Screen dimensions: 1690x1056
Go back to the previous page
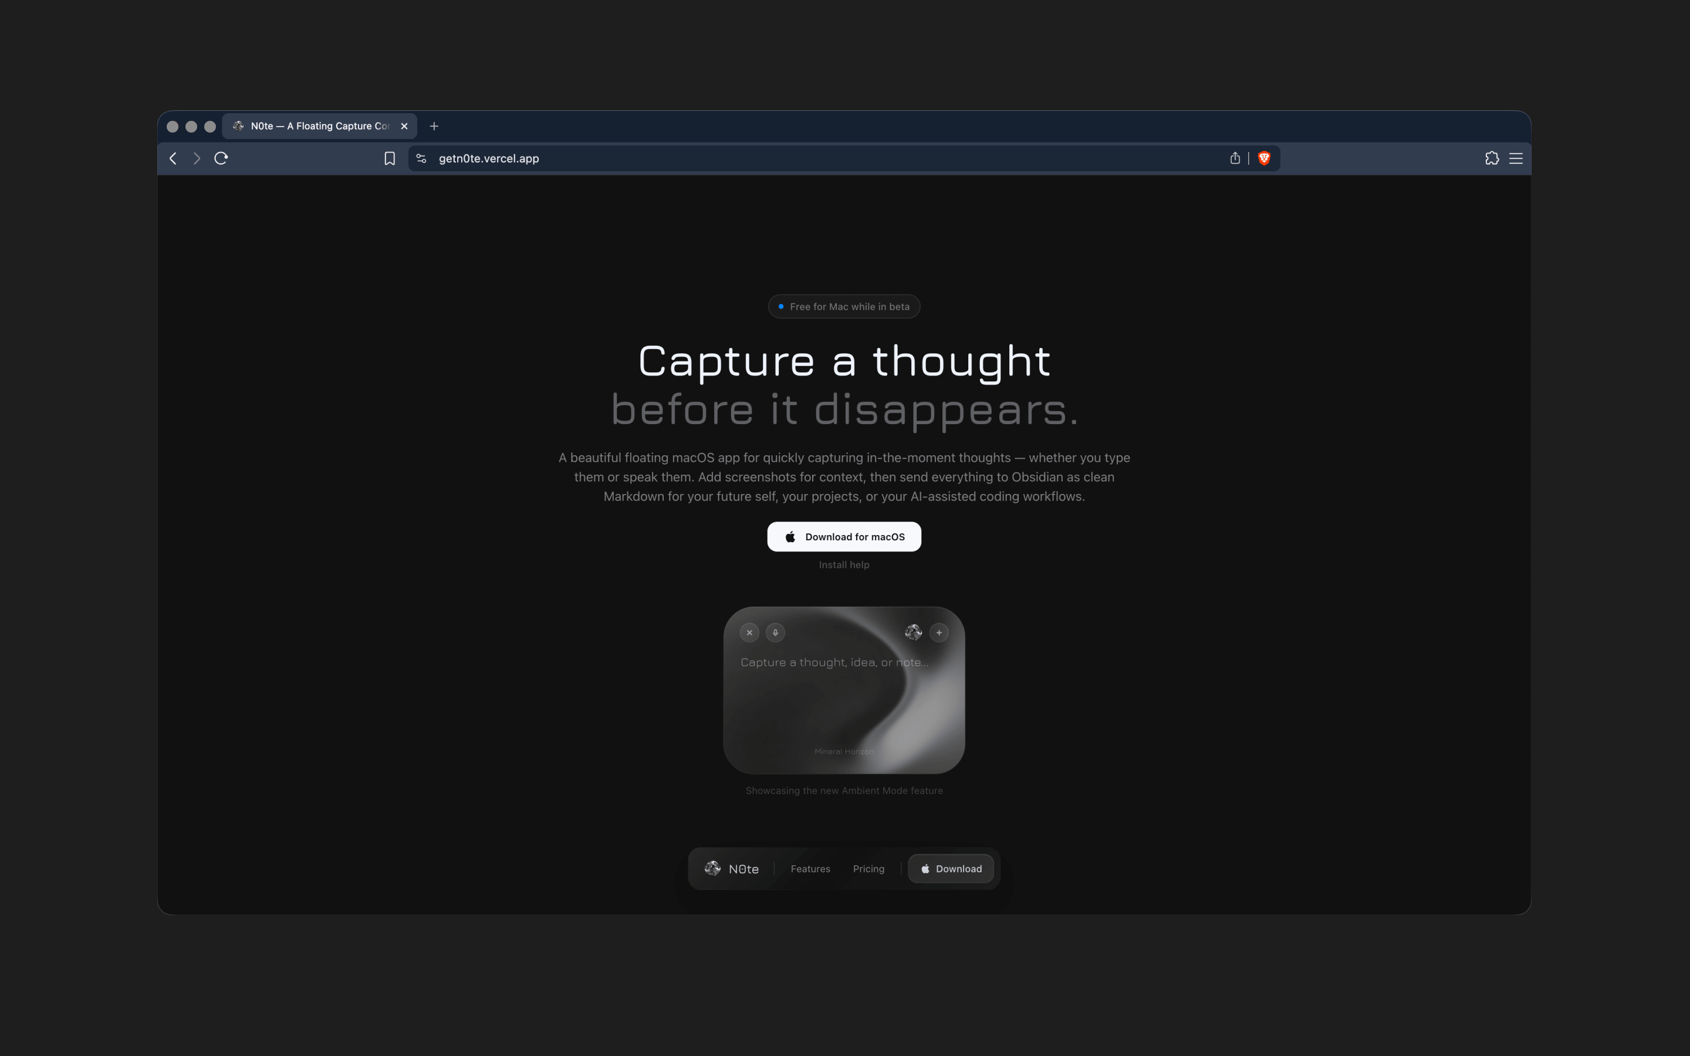(x=173, y=158)
